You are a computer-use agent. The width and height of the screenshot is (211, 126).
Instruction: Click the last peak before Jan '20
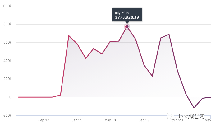click(169, 34)
